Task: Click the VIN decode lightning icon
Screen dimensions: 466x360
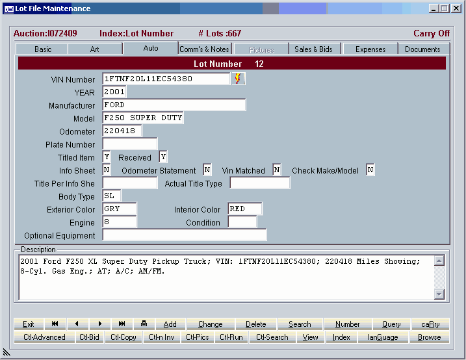Action: 239,79
